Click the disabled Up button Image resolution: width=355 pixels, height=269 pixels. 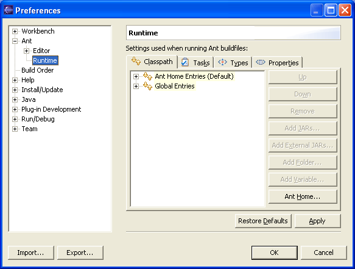(303, 77)
